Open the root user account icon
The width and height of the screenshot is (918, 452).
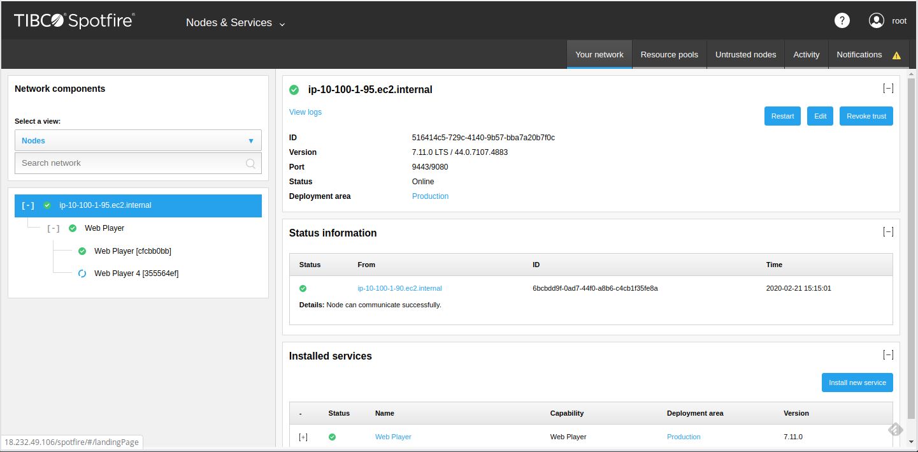(x=877, y=20)
